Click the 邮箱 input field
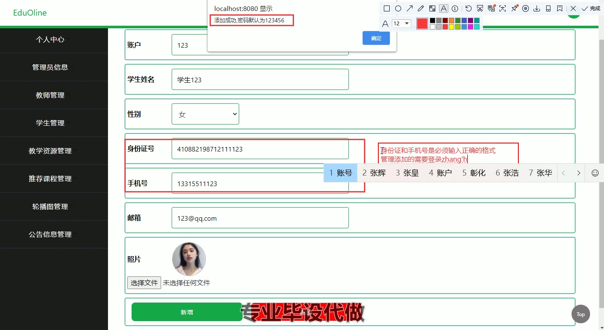This screenshot has width=604, height=330. coord(260,218)
